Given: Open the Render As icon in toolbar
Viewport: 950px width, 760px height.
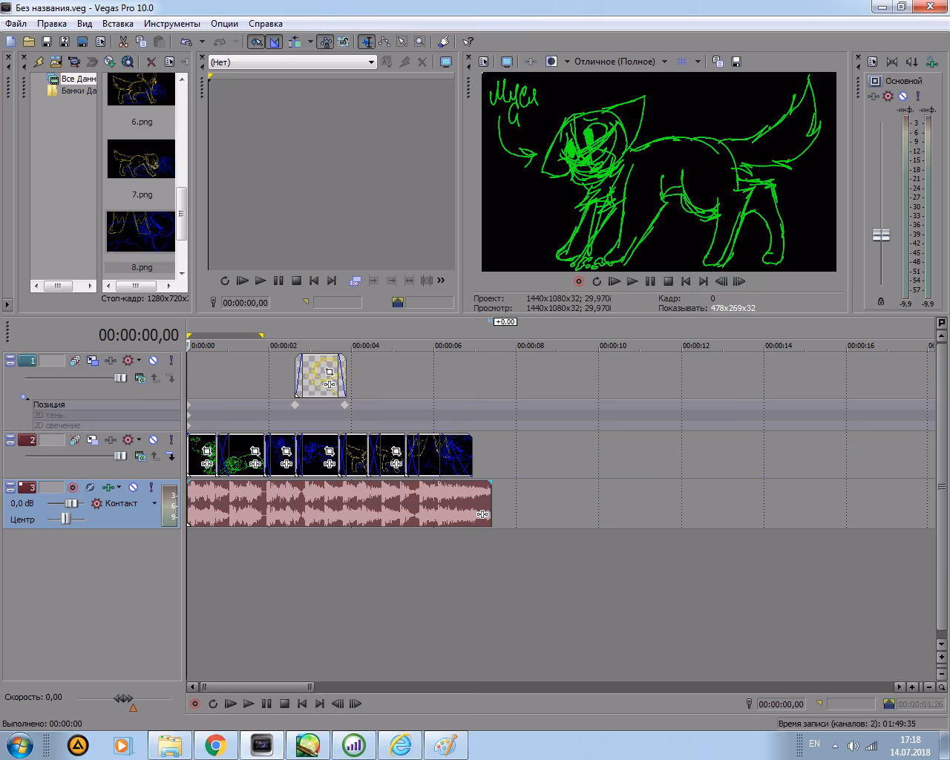Looking at the screenshot, I should [82, 42].
